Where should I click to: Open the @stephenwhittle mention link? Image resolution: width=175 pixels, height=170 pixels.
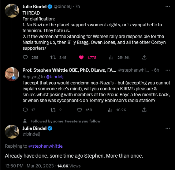click(x=45, y=146)
